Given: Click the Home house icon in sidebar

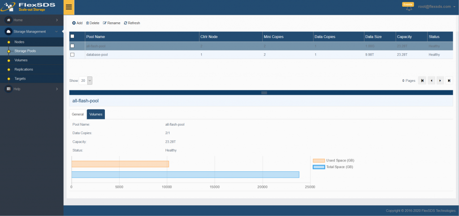Looking at the screenshot, I should click(9, 20).
